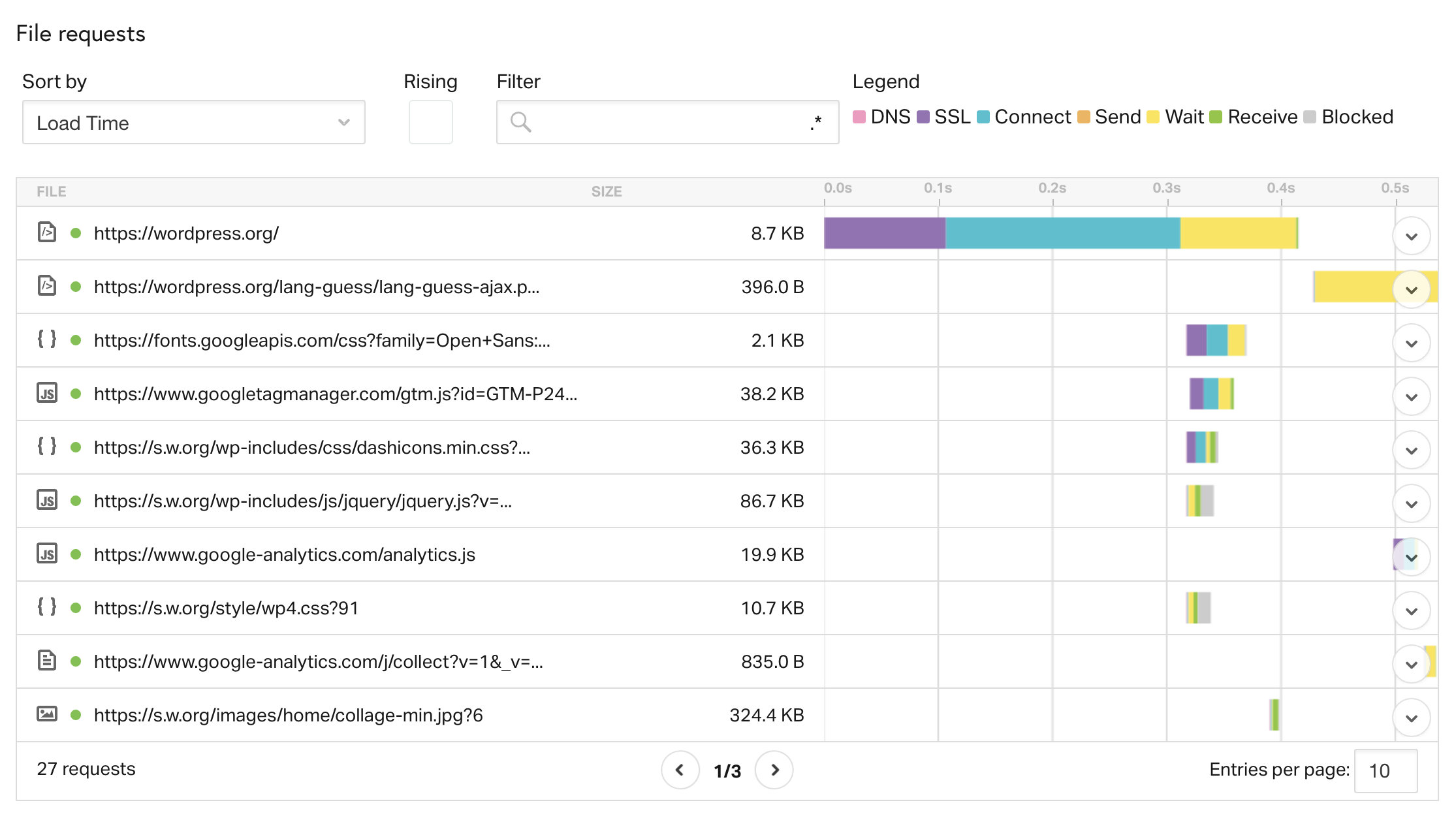Image resolution: width=1456 pixels, height=820 pixels.
Task: Click the JS icon for jquery.js row
Action: [x=47, y=501]
